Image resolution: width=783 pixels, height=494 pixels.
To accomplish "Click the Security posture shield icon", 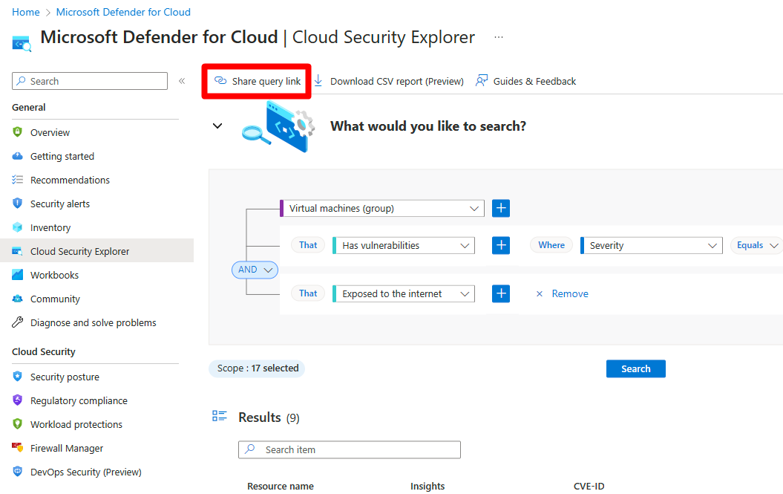I will tap(18, 377).
